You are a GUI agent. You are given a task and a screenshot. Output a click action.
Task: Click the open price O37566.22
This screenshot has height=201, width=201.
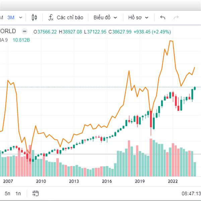(45, 32)
